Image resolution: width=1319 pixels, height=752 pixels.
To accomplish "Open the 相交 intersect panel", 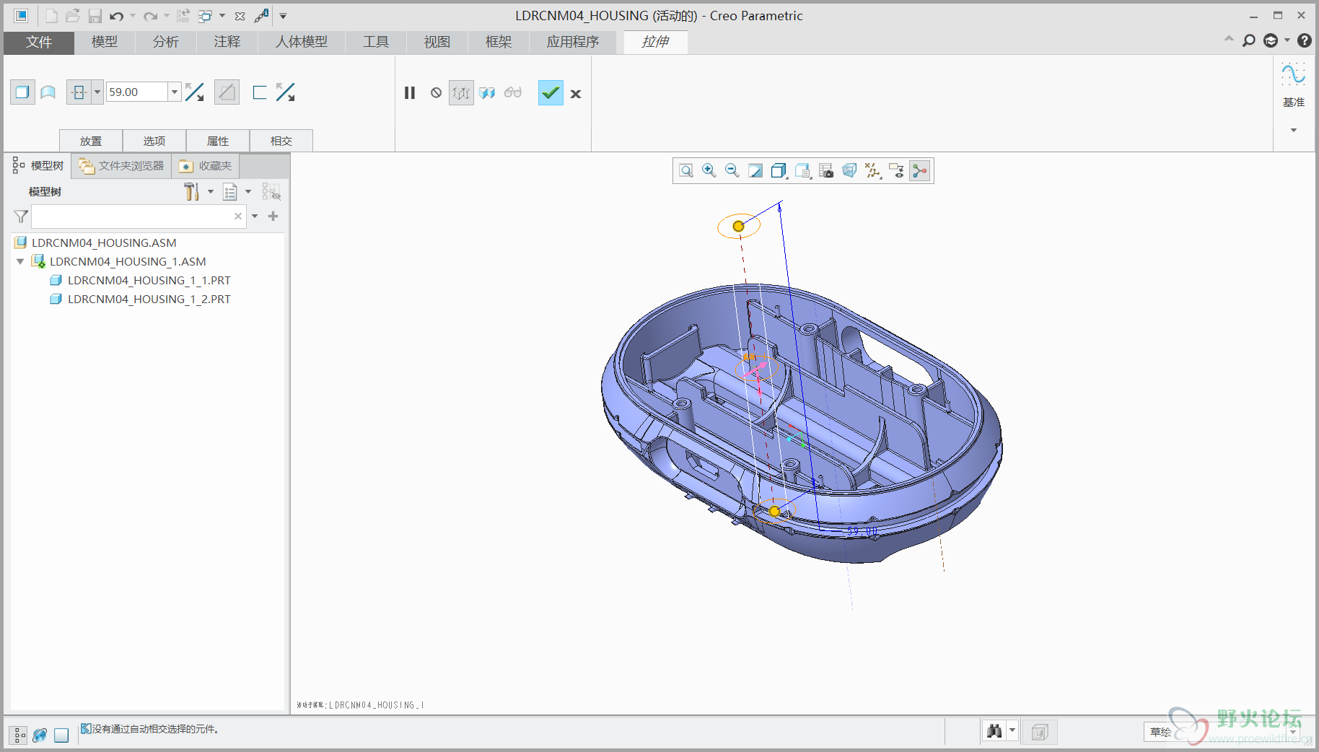I will point(281,141).
